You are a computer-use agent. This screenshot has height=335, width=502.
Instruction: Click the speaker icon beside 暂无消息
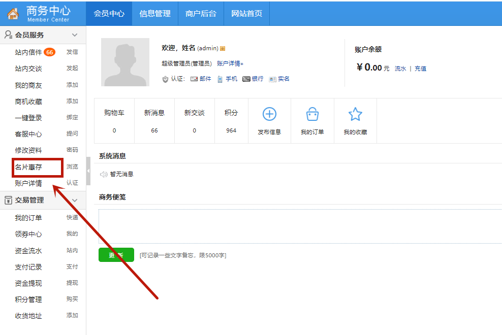pos(104,175)
